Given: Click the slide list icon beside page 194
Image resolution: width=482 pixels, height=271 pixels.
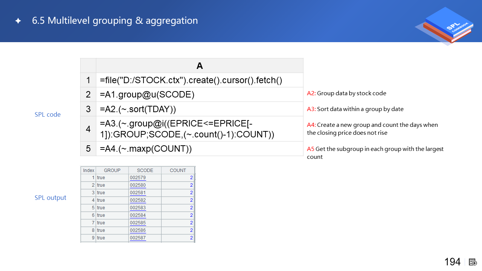Looking at the screenshot, I should click(473, 262).
